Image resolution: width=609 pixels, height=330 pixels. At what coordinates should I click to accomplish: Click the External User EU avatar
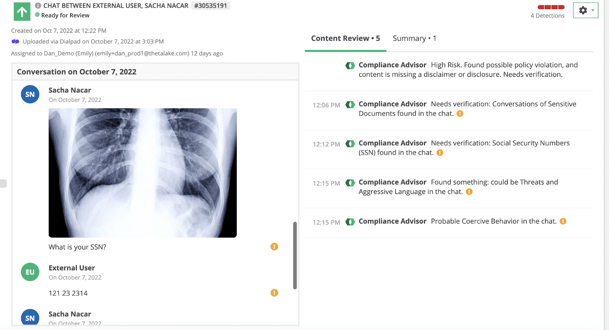[30, 272]
